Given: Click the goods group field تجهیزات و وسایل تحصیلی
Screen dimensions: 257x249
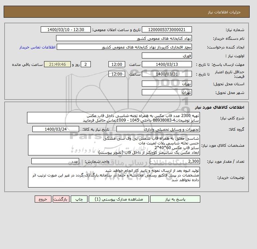Looking at the screenshot, I should click(158, 129).
